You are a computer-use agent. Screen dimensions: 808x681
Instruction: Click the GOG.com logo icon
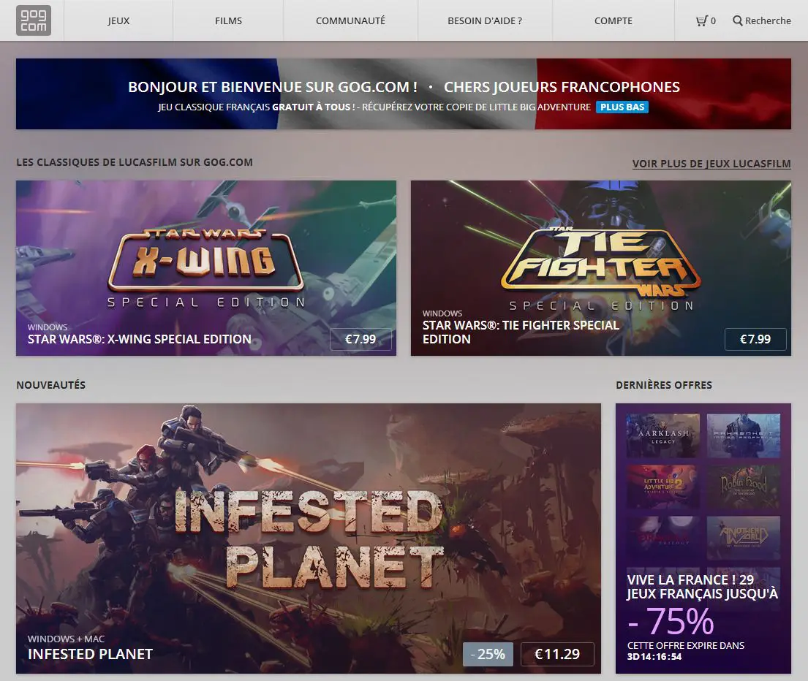(34, 20)
